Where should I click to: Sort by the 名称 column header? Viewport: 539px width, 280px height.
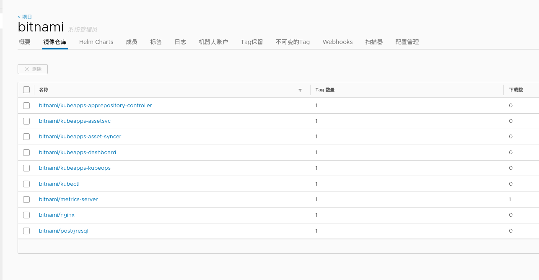point(44,90)
